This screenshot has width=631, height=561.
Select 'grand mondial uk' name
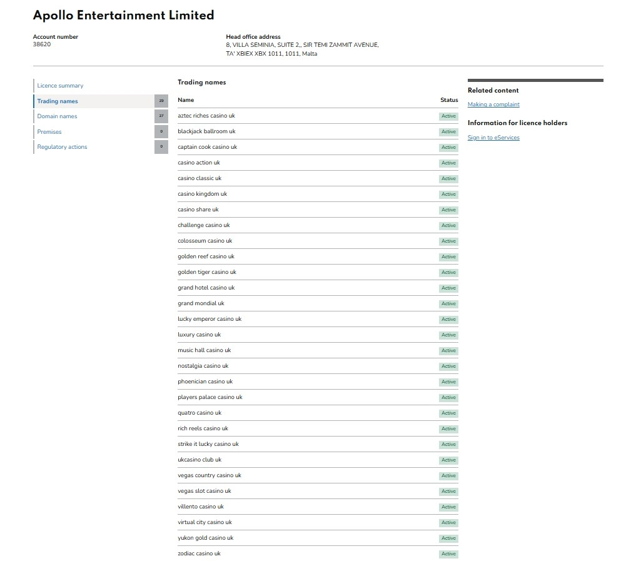[201, 303]
